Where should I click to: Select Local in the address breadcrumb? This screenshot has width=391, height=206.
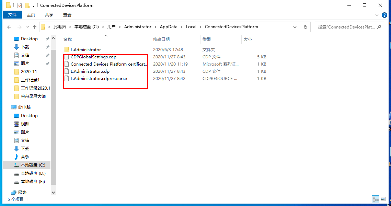coord(191,27)
